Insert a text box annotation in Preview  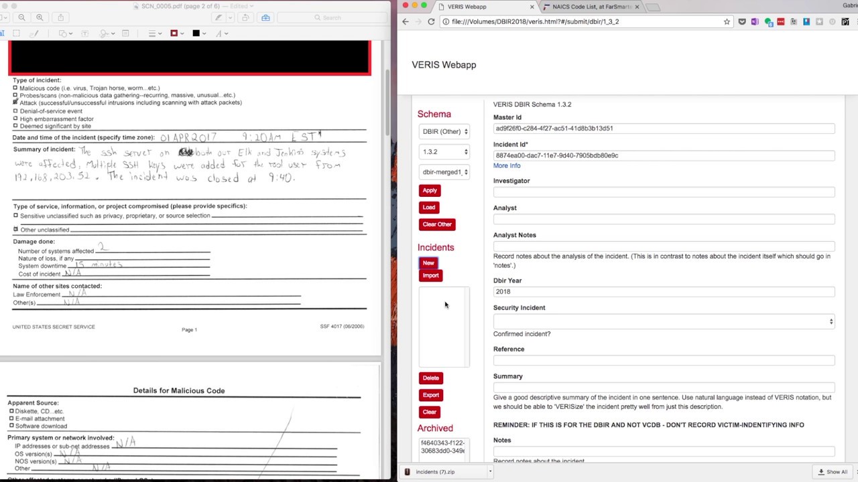(85, 33)
